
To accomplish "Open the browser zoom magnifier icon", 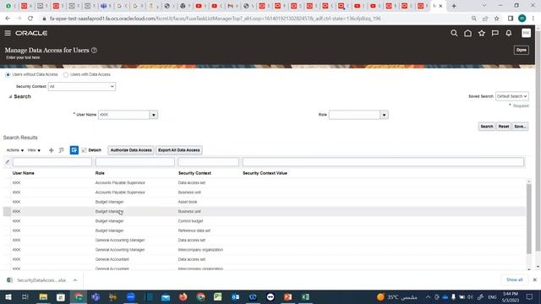I will coord(473,19).
